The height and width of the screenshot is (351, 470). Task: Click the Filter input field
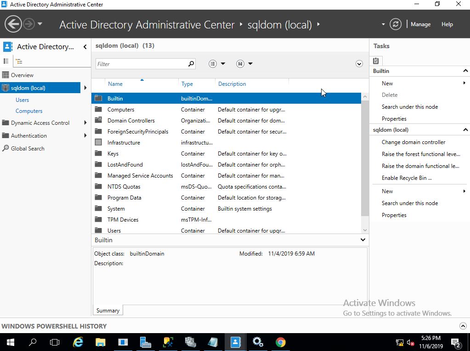point(142,64)
